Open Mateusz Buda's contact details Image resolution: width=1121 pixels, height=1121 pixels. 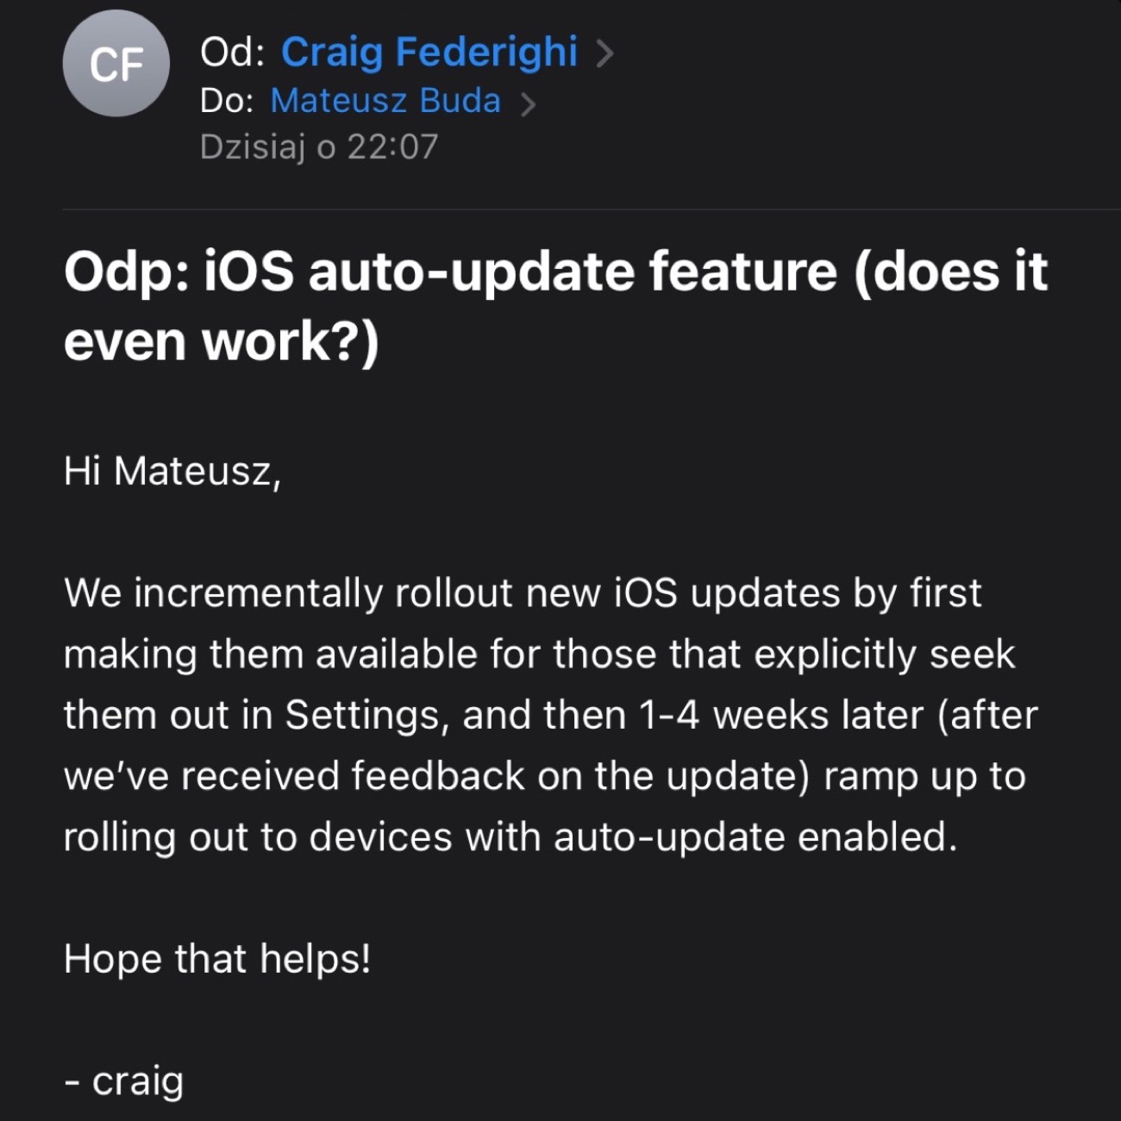[385, 101]
